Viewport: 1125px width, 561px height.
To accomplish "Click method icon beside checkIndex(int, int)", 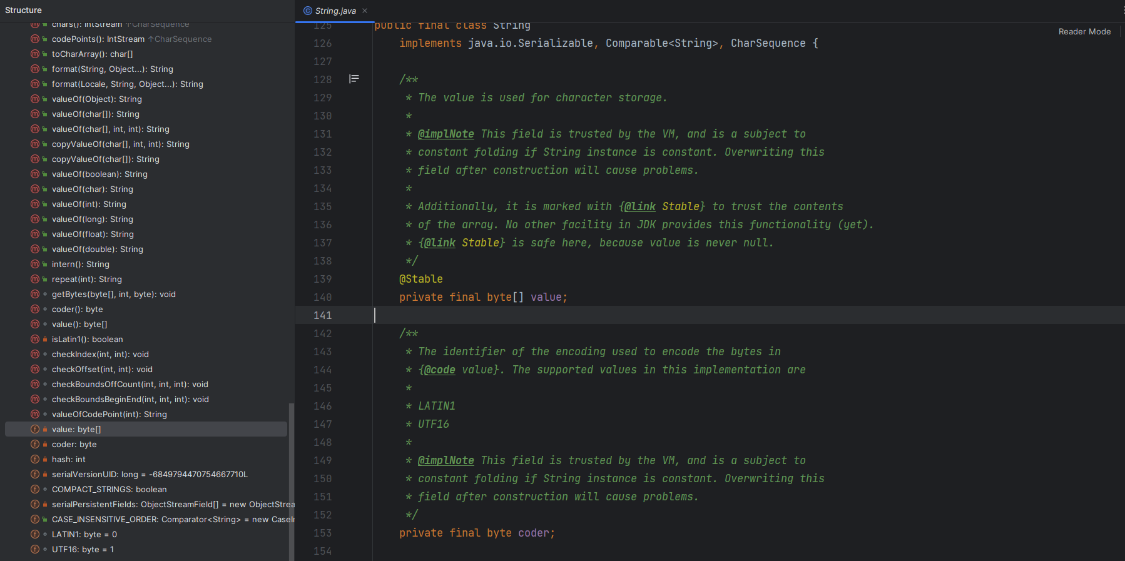I will click(35, 354).
